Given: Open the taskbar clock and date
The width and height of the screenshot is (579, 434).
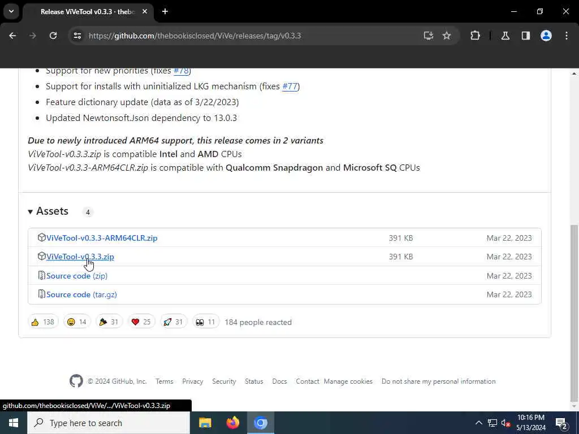Looking at the screenshot, I should [530, 423].
